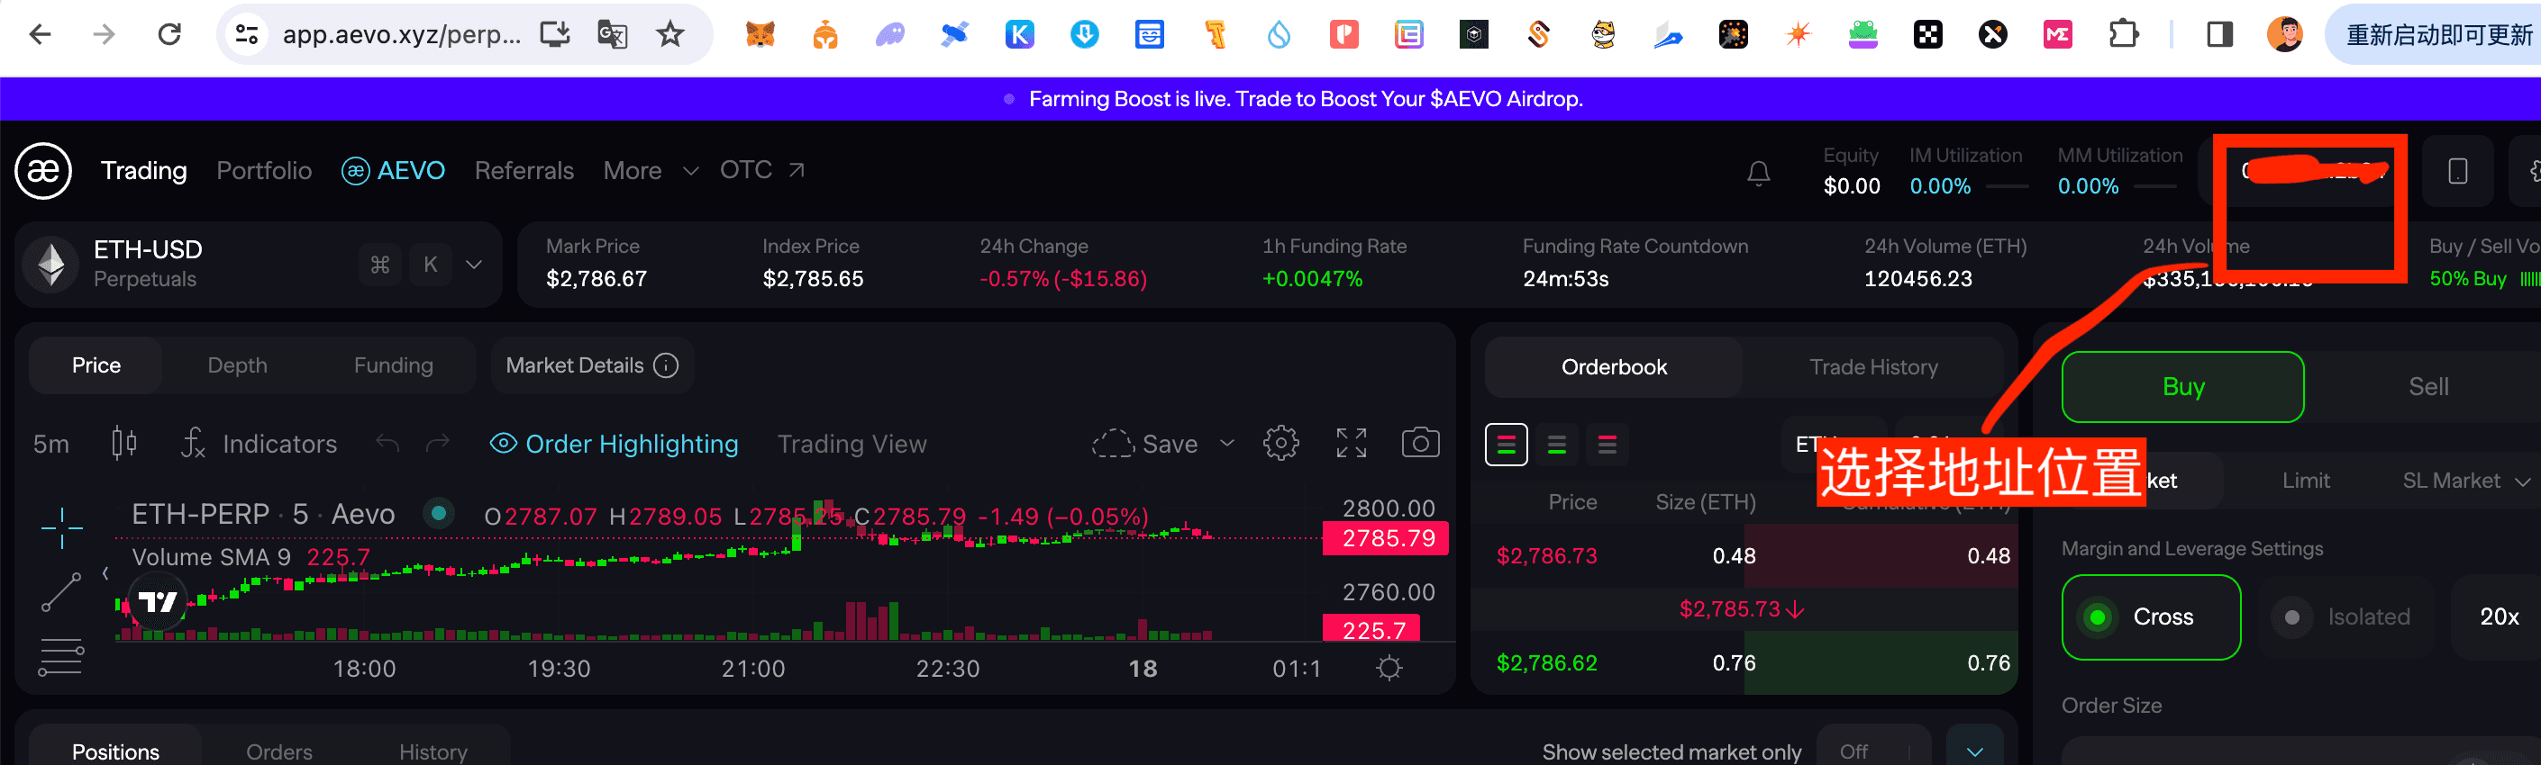Expand chart to fullscreen
Screen dimensions: 2541x765
1351,444
